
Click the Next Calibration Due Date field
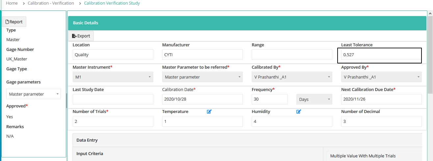tap(381, 99)
